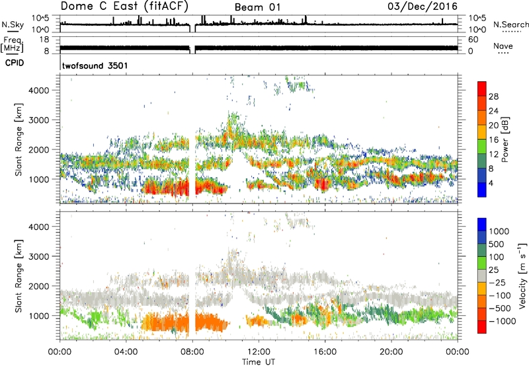
Task: Click the 'Time UT' axis title
Action: 259,361
